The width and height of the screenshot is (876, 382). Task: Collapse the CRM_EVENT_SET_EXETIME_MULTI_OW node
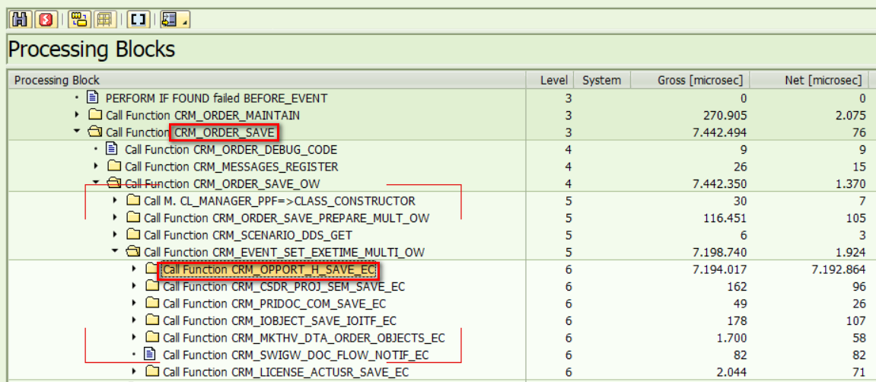pos(115,251)
